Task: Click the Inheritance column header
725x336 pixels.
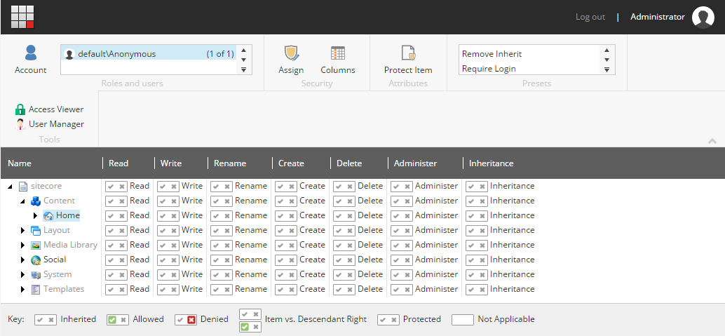Action: coord(492,163)
